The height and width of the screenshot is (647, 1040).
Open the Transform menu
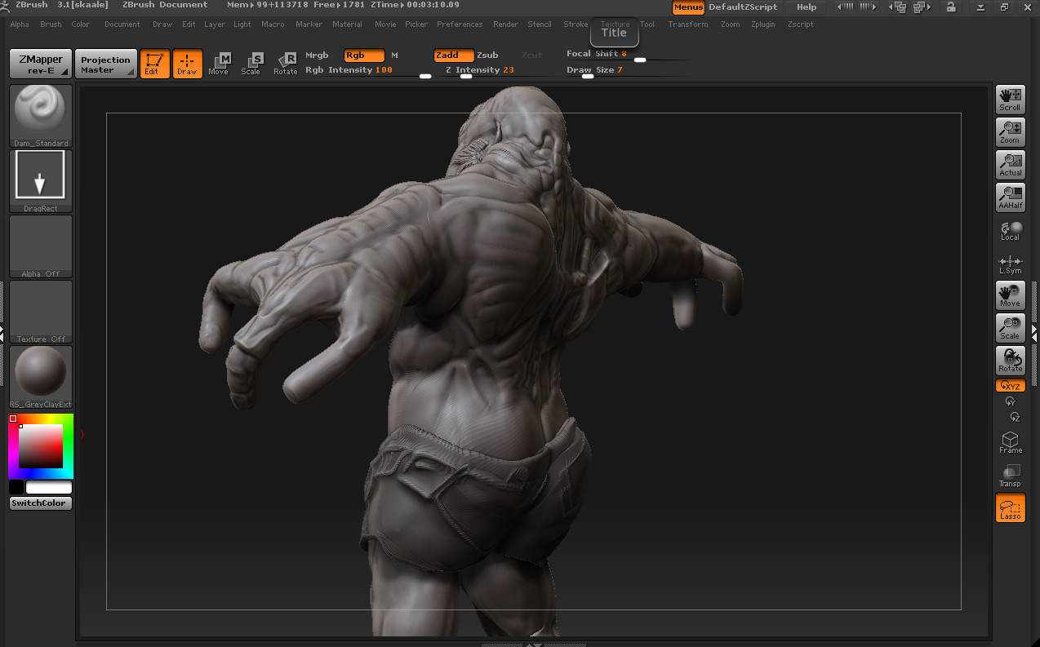(688, 24)
